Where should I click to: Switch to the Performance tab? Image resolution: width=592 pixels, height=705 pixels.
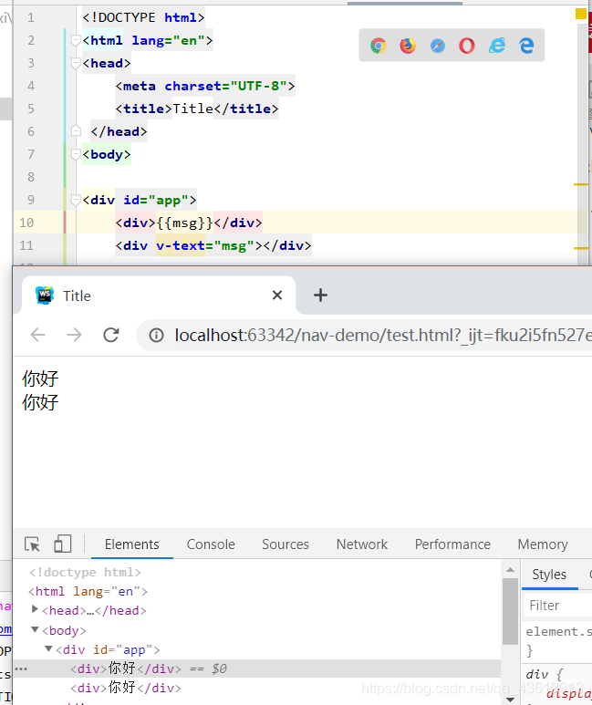pyautogui.click(x=452, y=544)
